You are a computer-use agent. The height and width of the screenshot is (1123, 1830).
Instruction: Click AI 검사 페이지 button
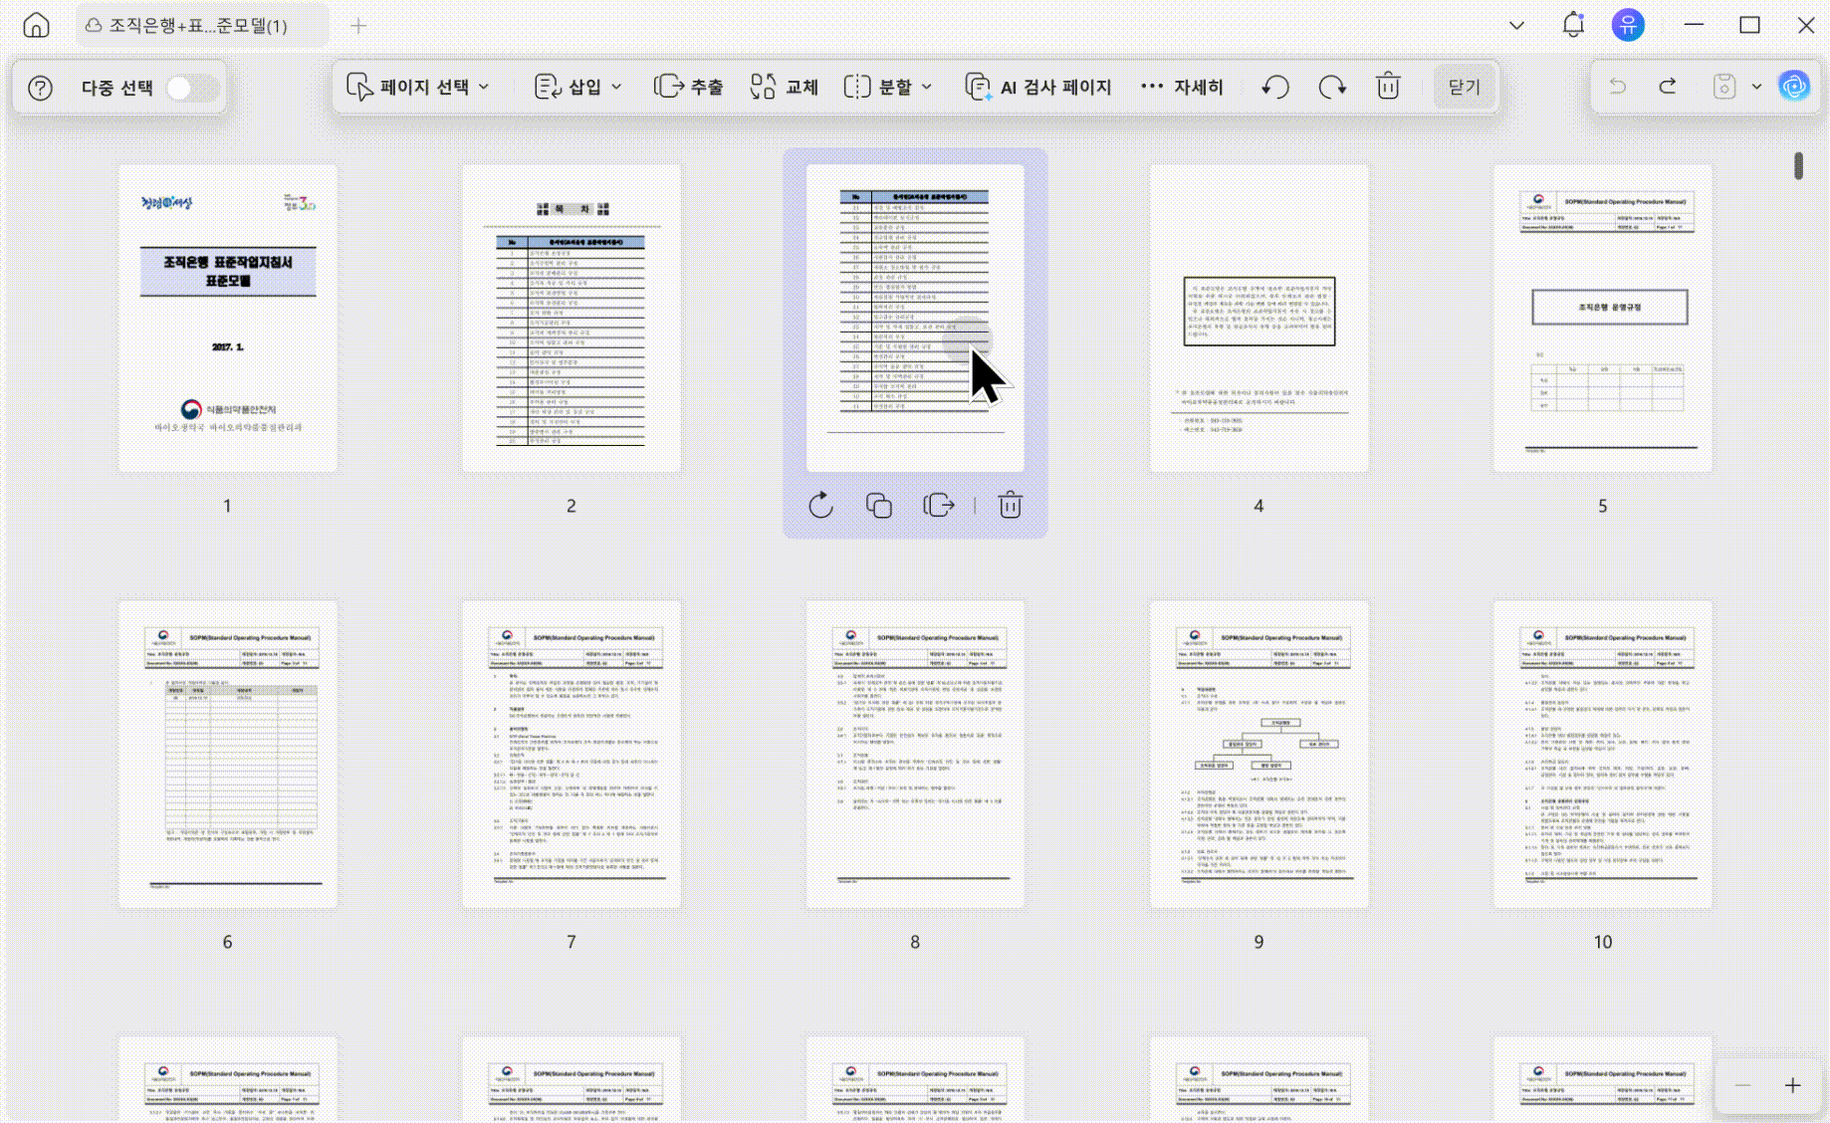[1037, 87]
